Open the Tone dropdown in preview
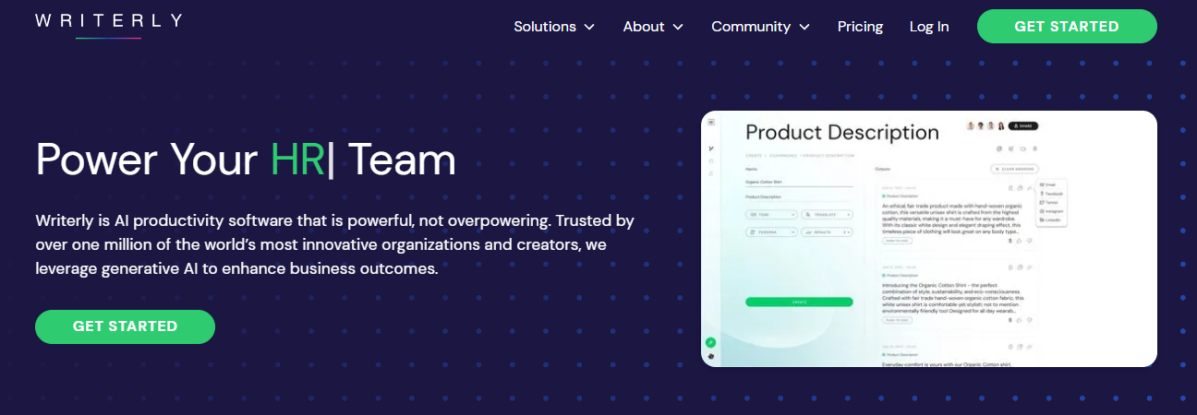Viewport: 1197px width, 415px height. coord(770,214)
